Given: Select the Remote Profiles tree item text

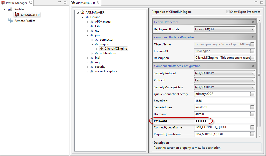Looking at the screenshot, I should pos(25,21).
